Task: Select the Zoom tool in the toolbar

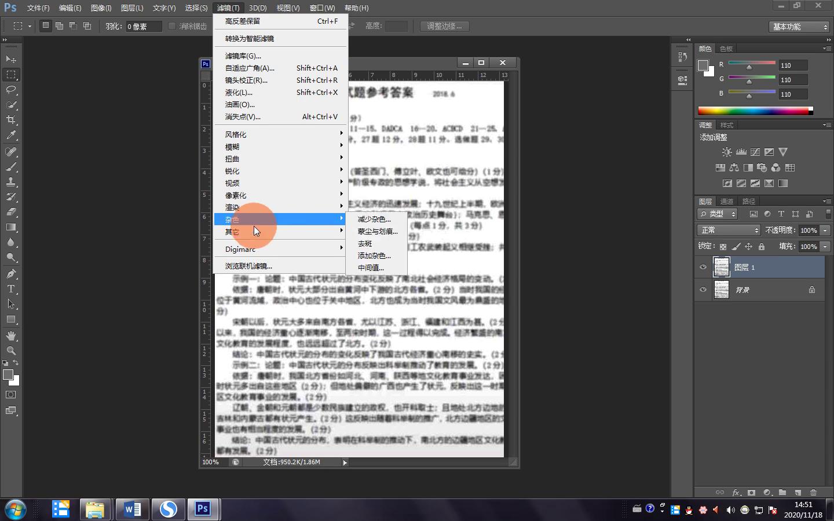Action: pyautogui.click(x=11, y=351)
